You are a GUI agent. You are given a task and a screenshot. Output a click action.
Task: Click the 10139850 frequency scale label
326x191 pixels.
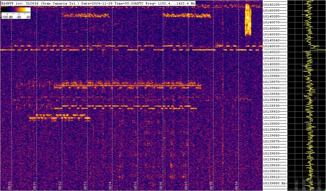271,153
